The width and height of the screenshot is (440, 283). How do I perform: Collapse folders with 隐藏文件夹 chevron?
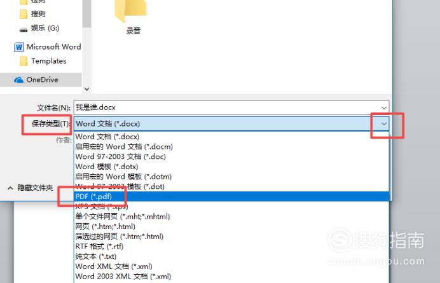tap(10, 188)
